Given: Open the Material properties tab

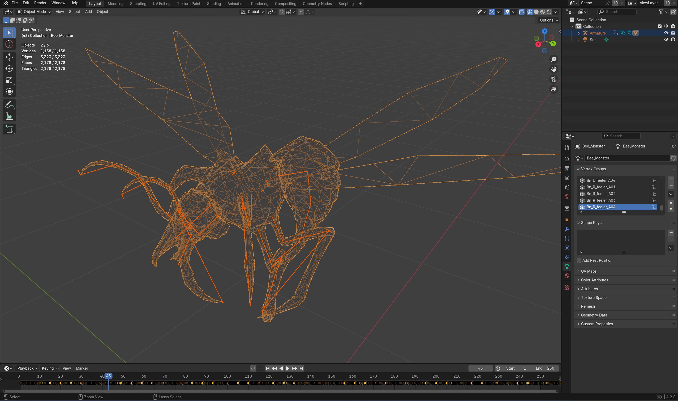Looking at the screenshot, I should tap(567, 276).
